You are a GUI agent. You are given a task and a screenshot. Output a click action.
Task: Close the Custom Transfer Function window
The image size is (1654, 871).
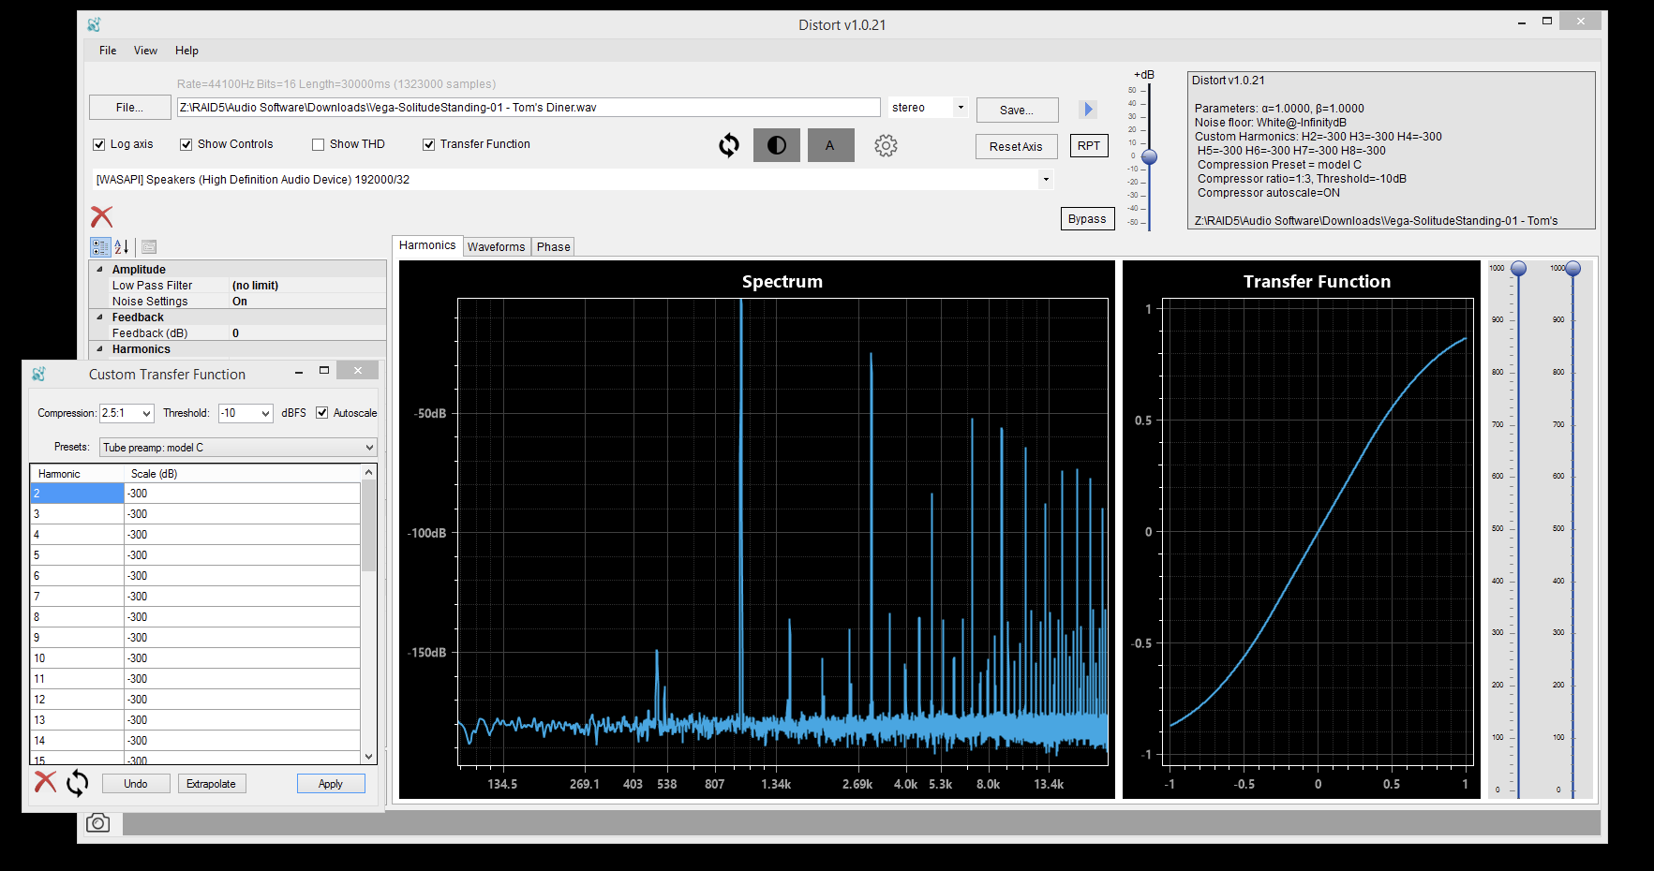click(x=358, y=371)
